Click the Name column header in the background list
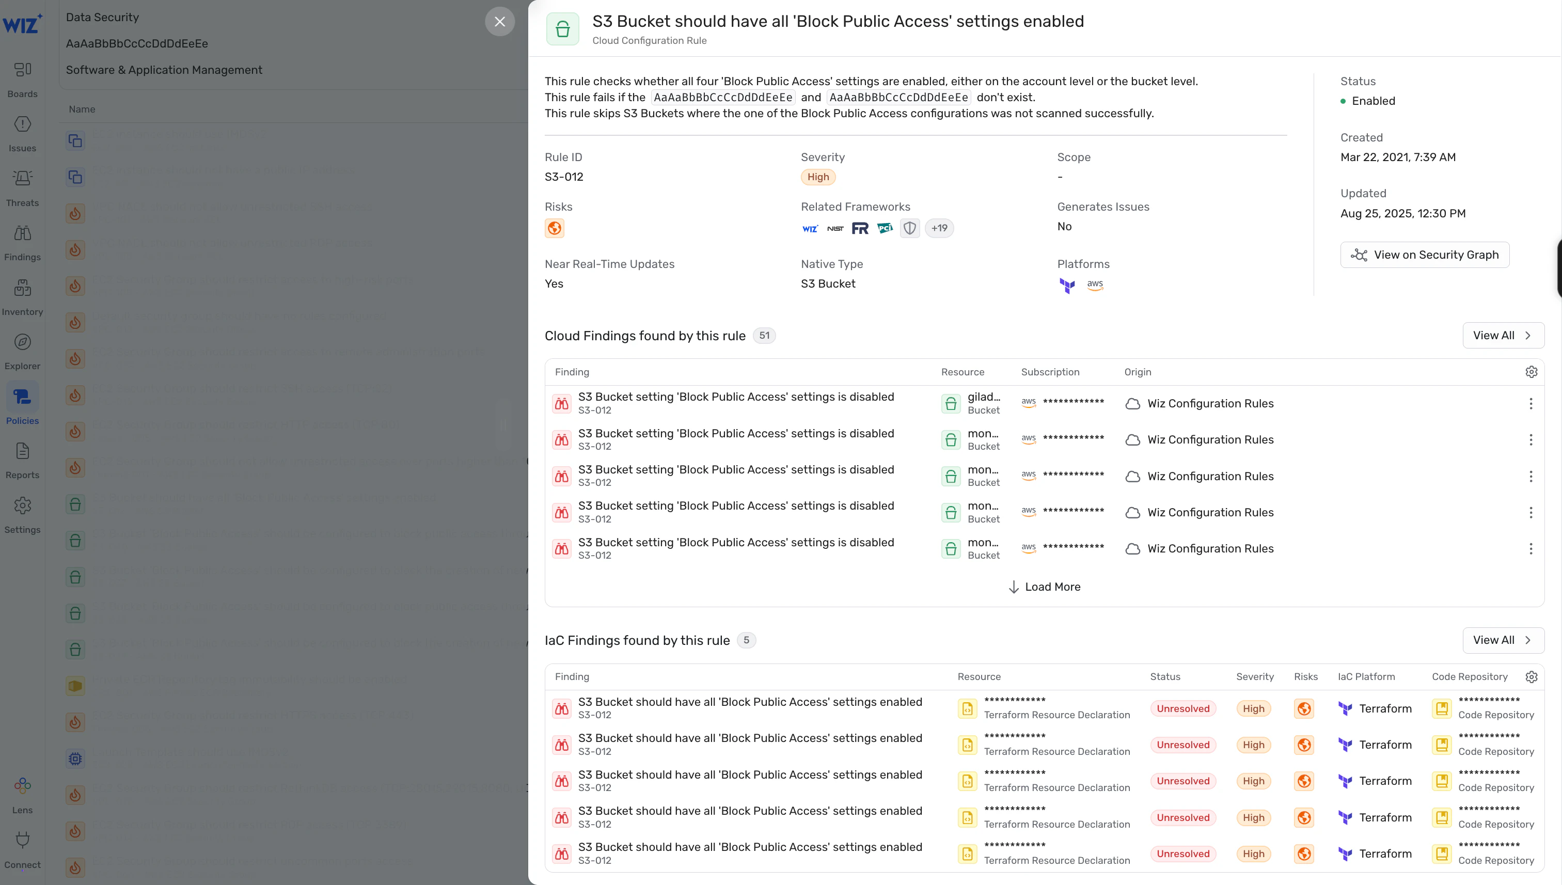 (82, 109)
